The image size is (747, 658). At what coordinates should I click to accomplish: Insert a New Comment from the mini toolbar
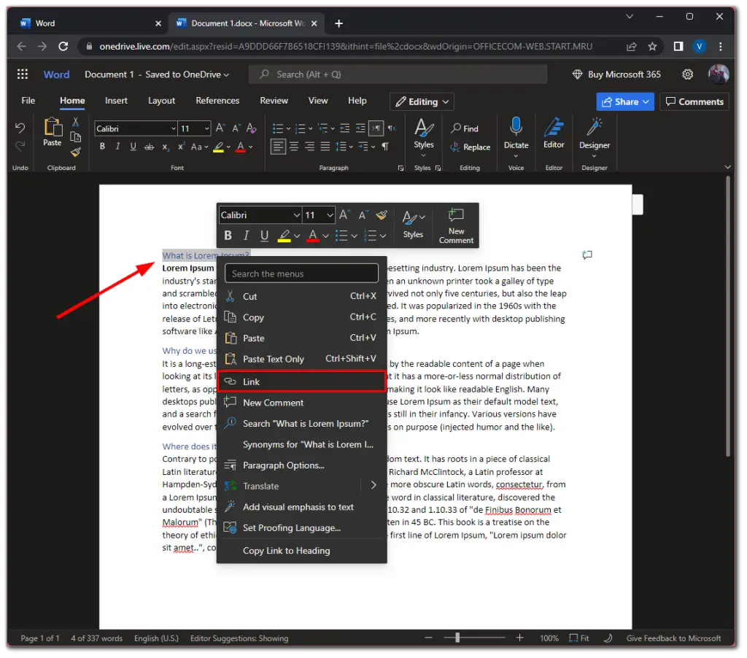pos(456,225)
